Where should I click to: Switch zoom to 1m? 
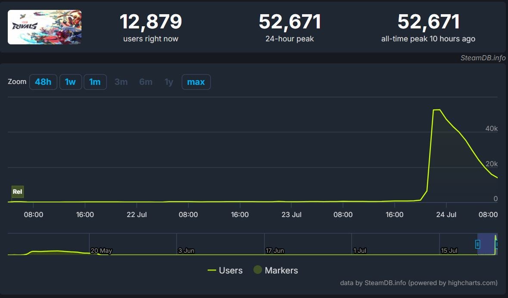[95, 82]
